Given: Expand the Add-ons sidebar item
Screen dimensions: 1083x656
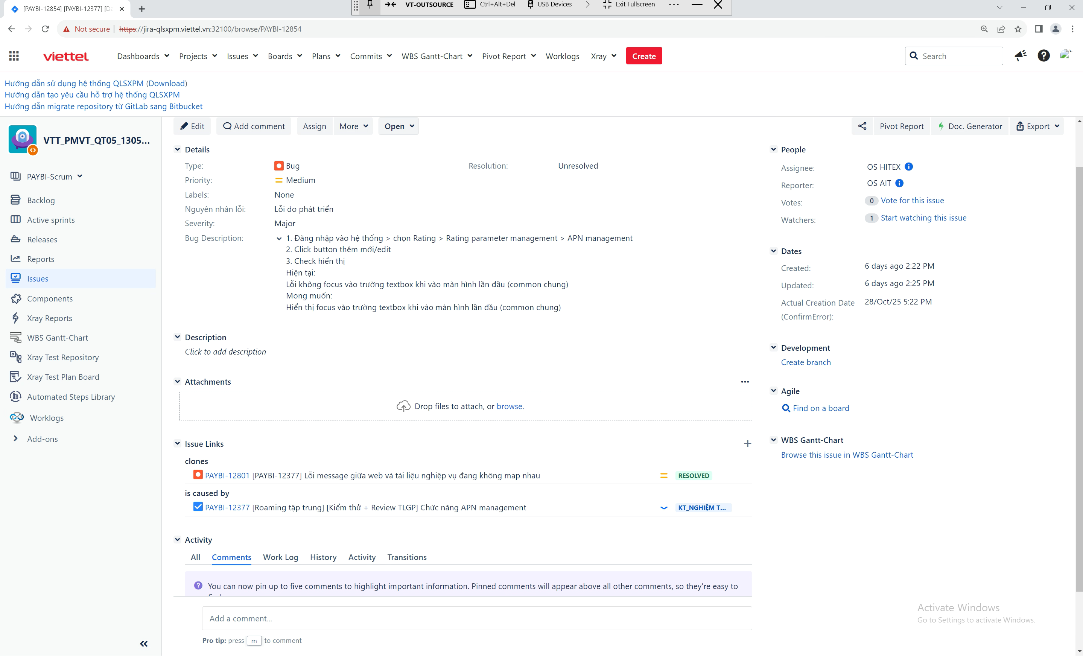Looking at the screenshot, I should pyautogui.click(x=42, y=439).
